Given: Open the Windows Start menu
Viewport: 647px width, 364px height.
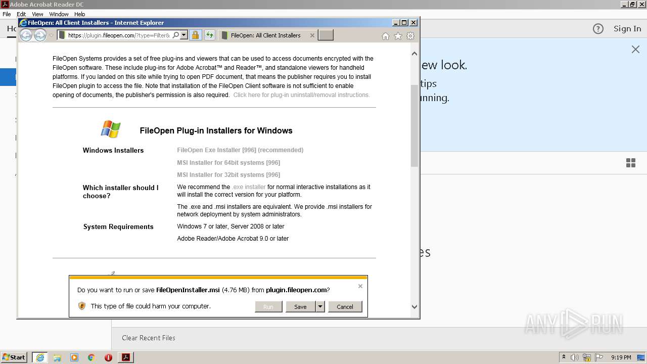Looking at the screenshot, I should point(14,357).
